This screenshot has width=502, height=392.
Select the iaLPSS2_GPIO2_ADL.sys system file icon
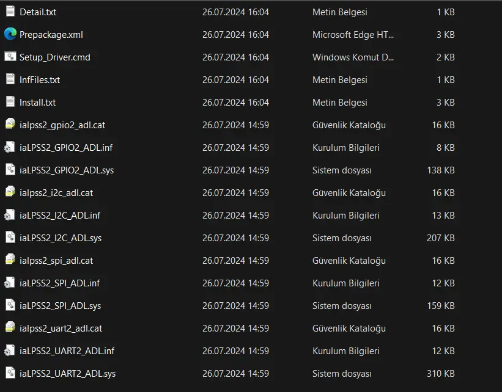pyautogui.click(x=10, y=170)
